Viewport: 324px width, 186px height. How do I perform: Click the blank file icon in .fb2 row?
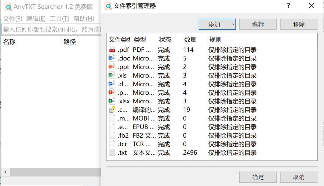coord(112,135)
